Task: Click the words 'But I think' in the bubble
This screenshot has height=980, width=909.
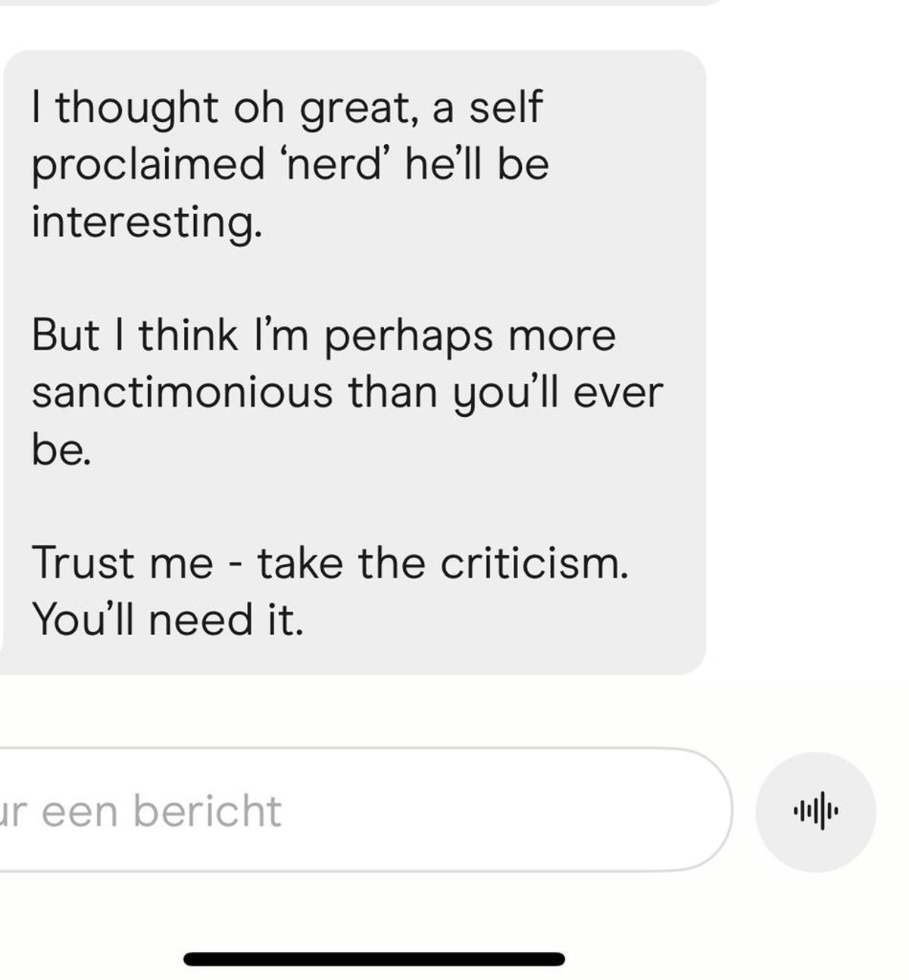Action: click(x=134, y=335)
